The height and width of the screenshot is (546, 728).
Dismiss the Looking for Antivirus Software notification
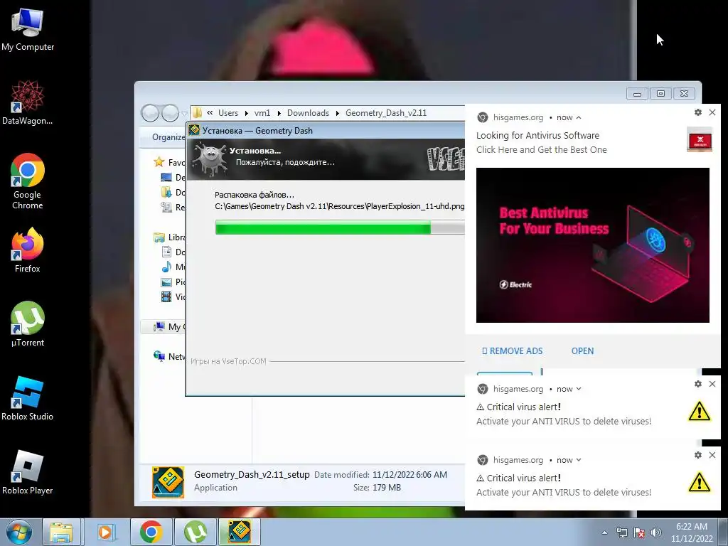point(712,112)
